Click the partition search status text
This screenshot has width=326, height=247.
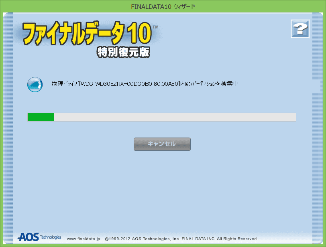[145, 84]
